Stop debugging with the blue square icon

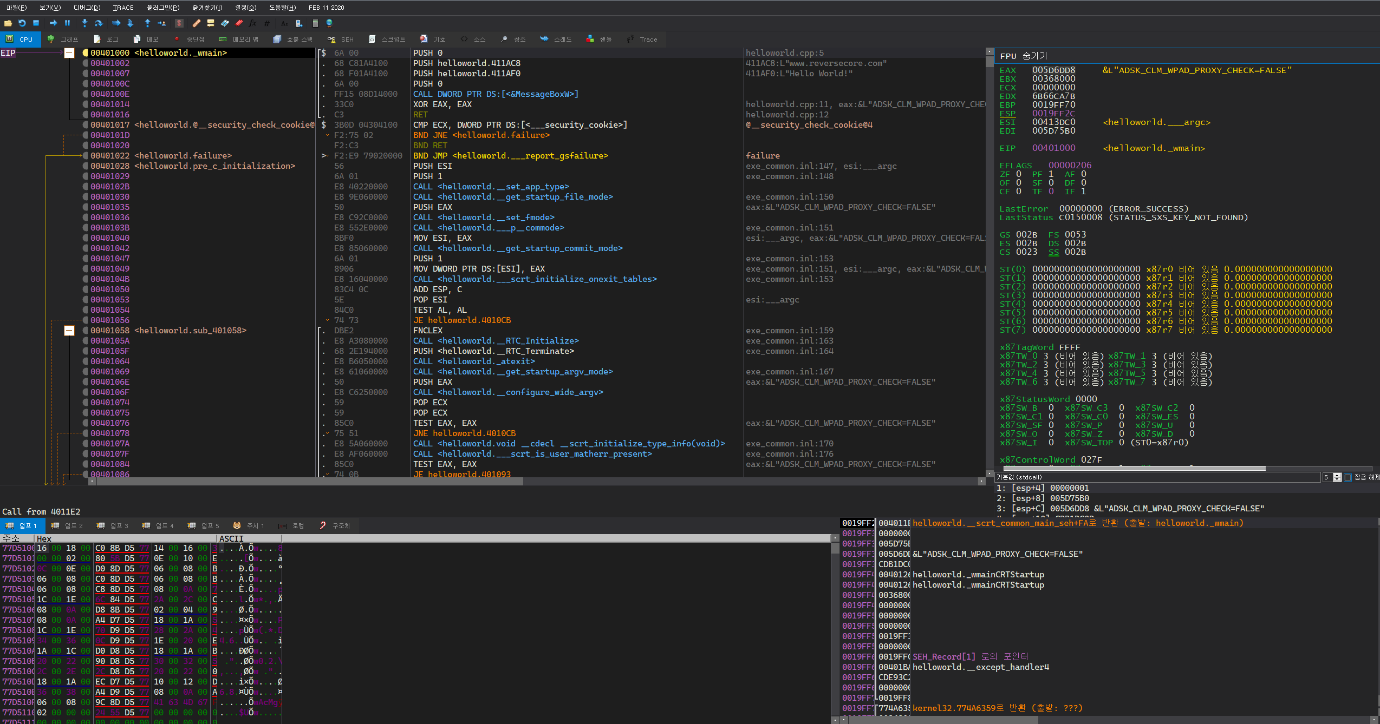[x=36, y=23]
